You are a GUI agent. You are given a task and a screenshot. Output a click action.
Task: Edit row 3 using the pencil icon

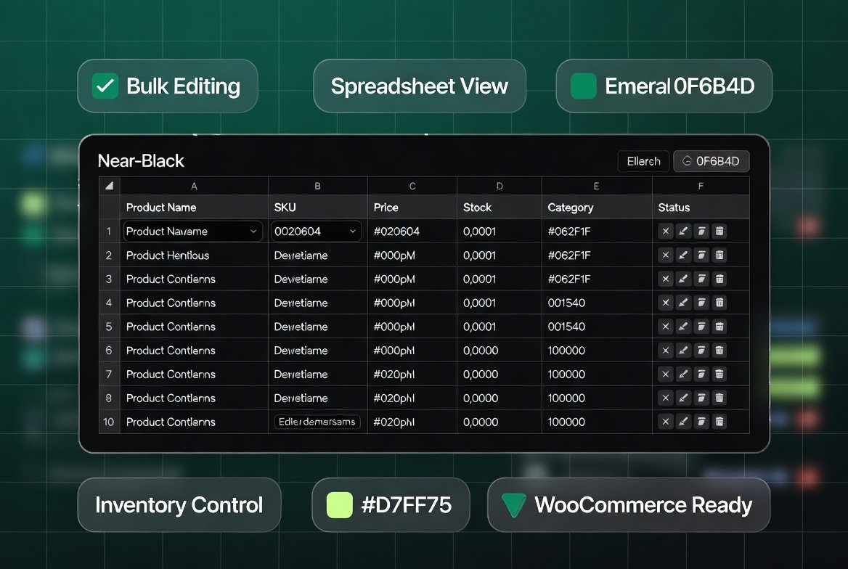click(x=684, y=279)
